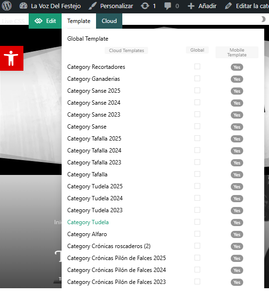The width and height of the screenshot is (269, 293).
Task: Toggle dark mode moon icon
Action: coord(263,19)
